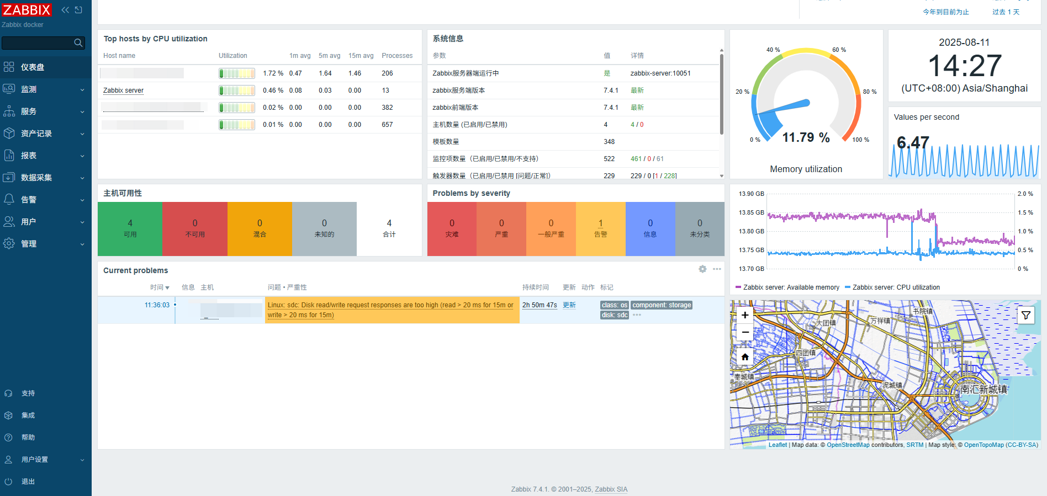Expand the 数据采集 chevron arrow
The image size is (1047, 496).
[x=82, y=178]
